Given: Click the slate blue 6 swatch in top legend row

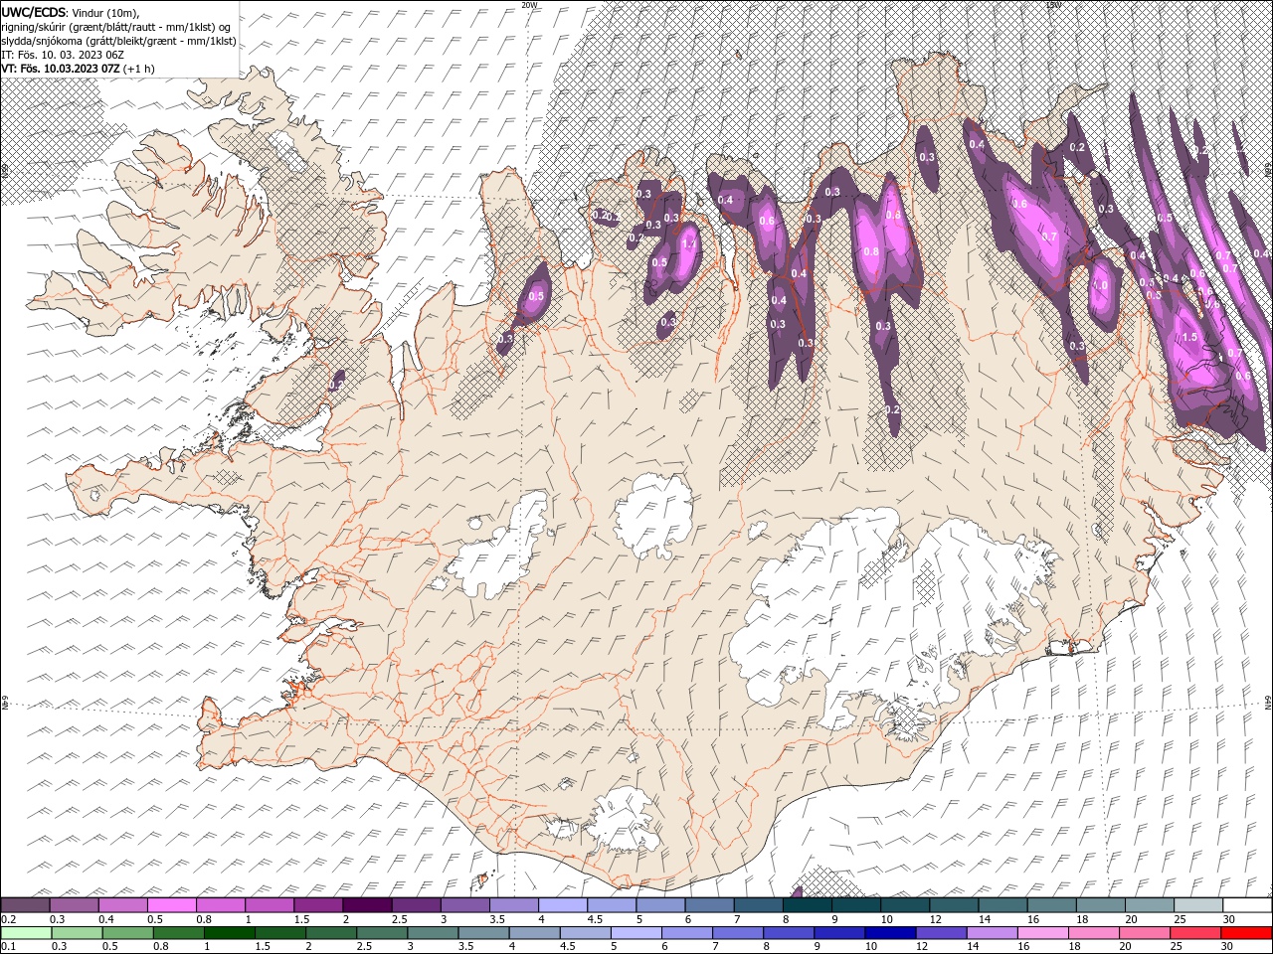Looking at the screenshot, I should [709, 904].
